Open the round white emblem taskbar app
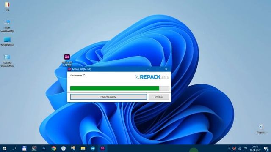 (x=64, y=148)
